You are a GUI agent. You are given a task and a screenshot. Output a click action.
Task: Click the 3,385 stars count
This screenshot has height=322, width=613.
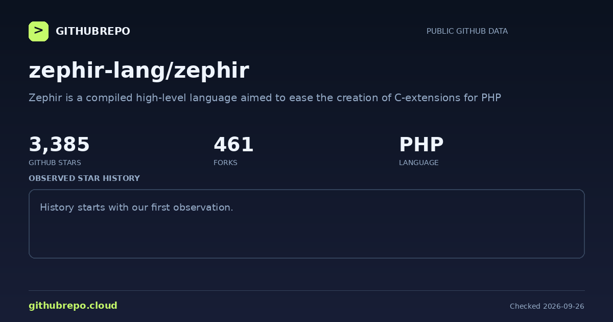click(59, 145)
